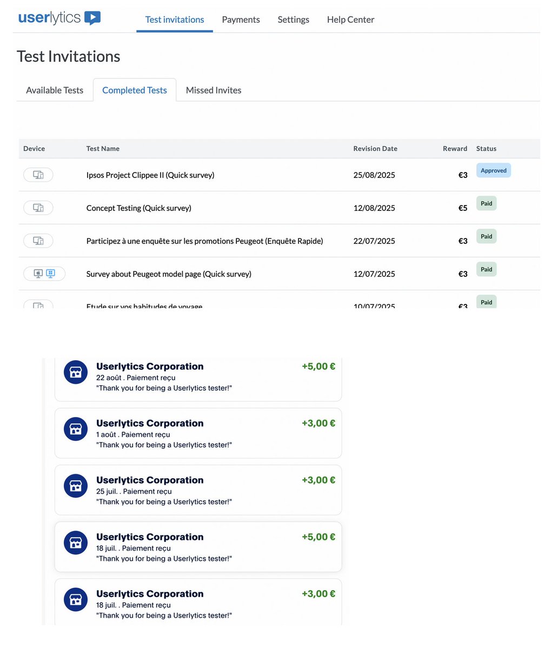Click the Test Invitations page heading
551x649 pixels.
click(x=69, y=56)
